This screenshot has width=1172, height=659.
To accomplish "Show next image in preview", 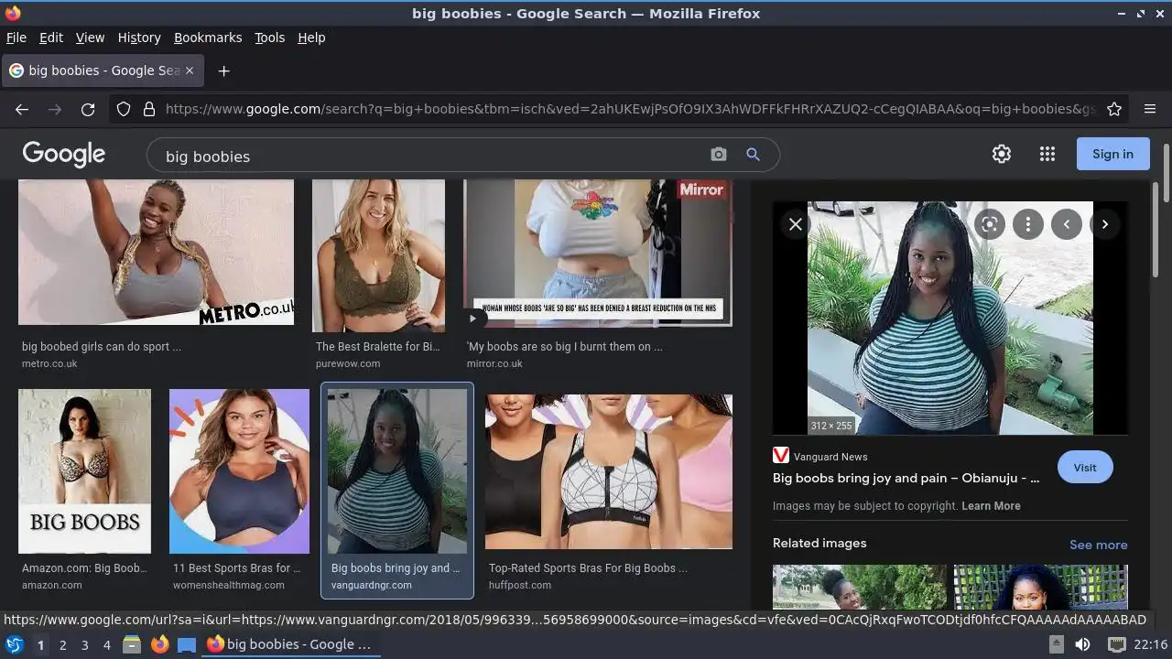I will click(x=1105, y=223).
